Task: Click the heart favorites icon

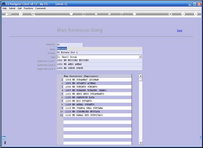Action: click(71, 14)
